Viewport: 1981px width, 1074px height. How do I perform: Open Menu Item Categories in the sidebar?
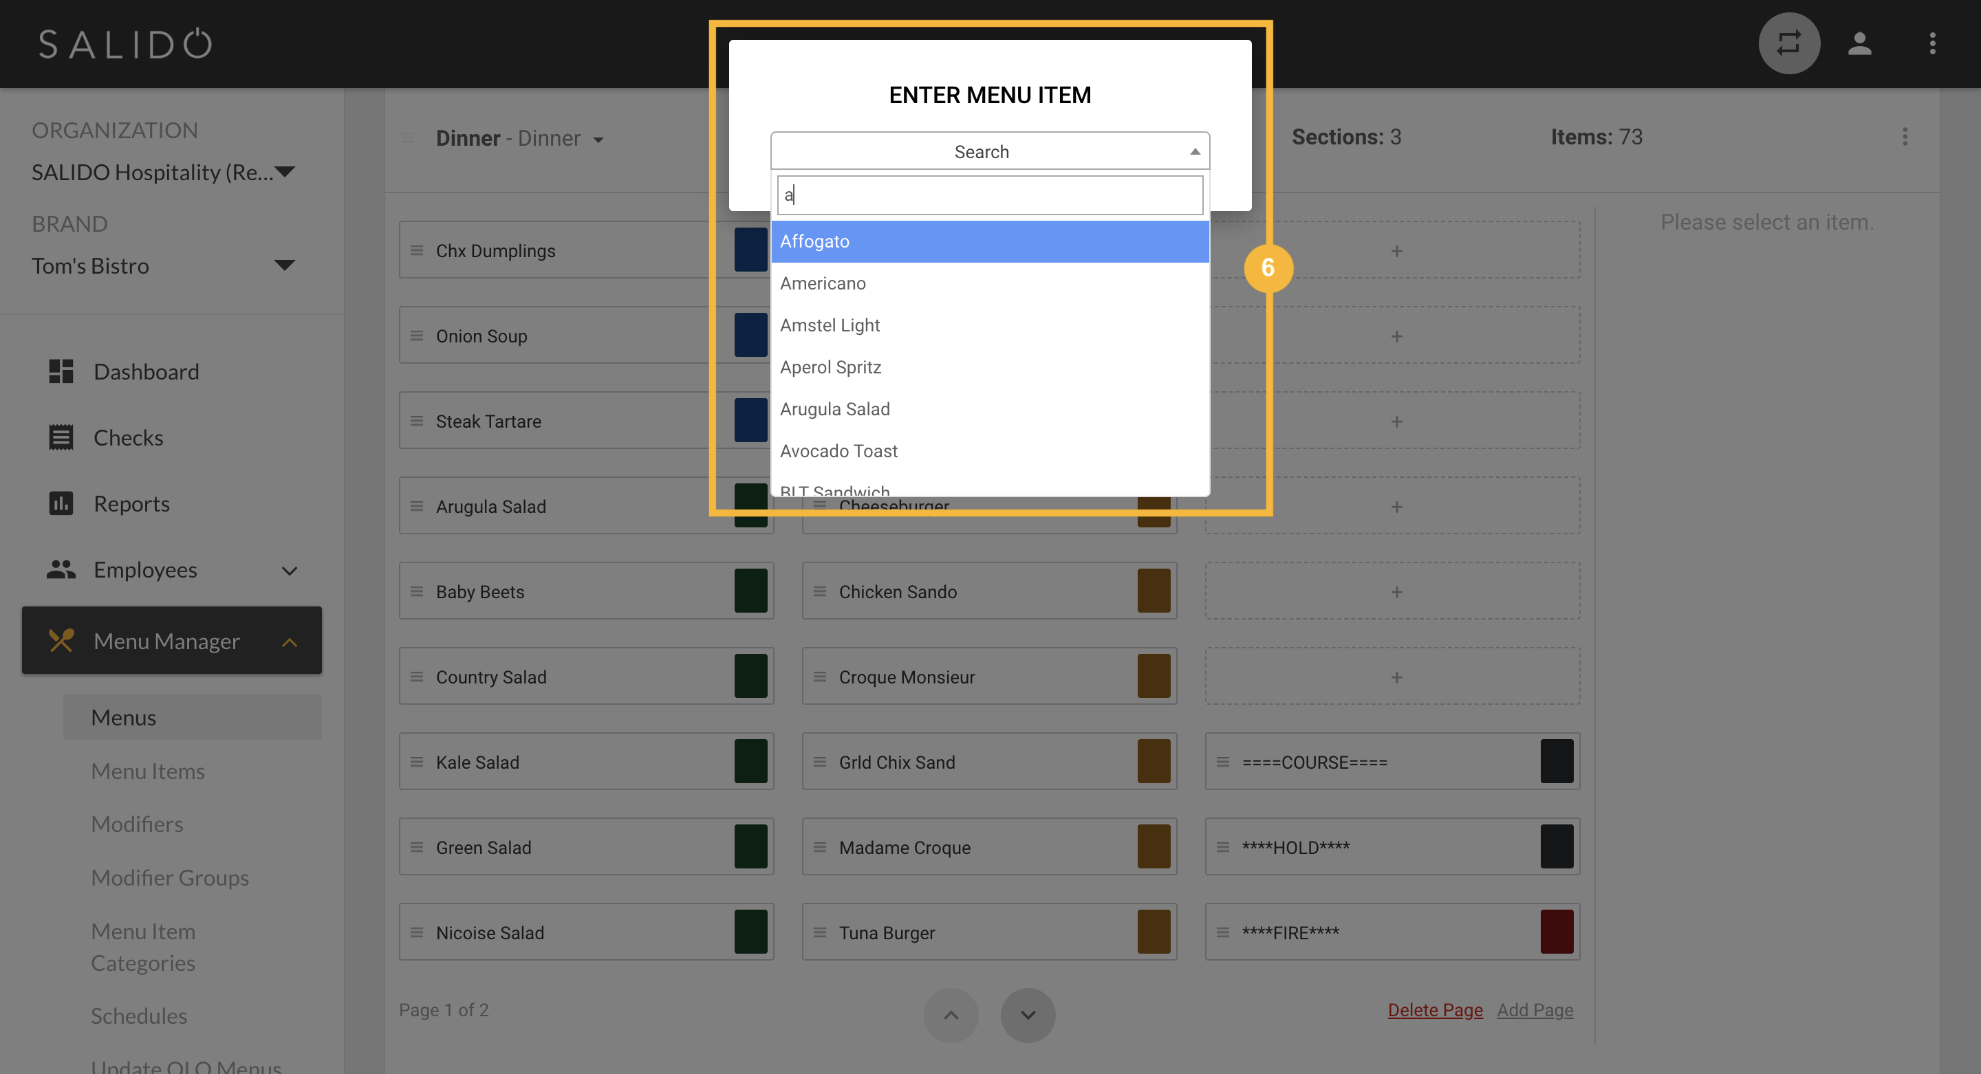[x=143, y=947]
